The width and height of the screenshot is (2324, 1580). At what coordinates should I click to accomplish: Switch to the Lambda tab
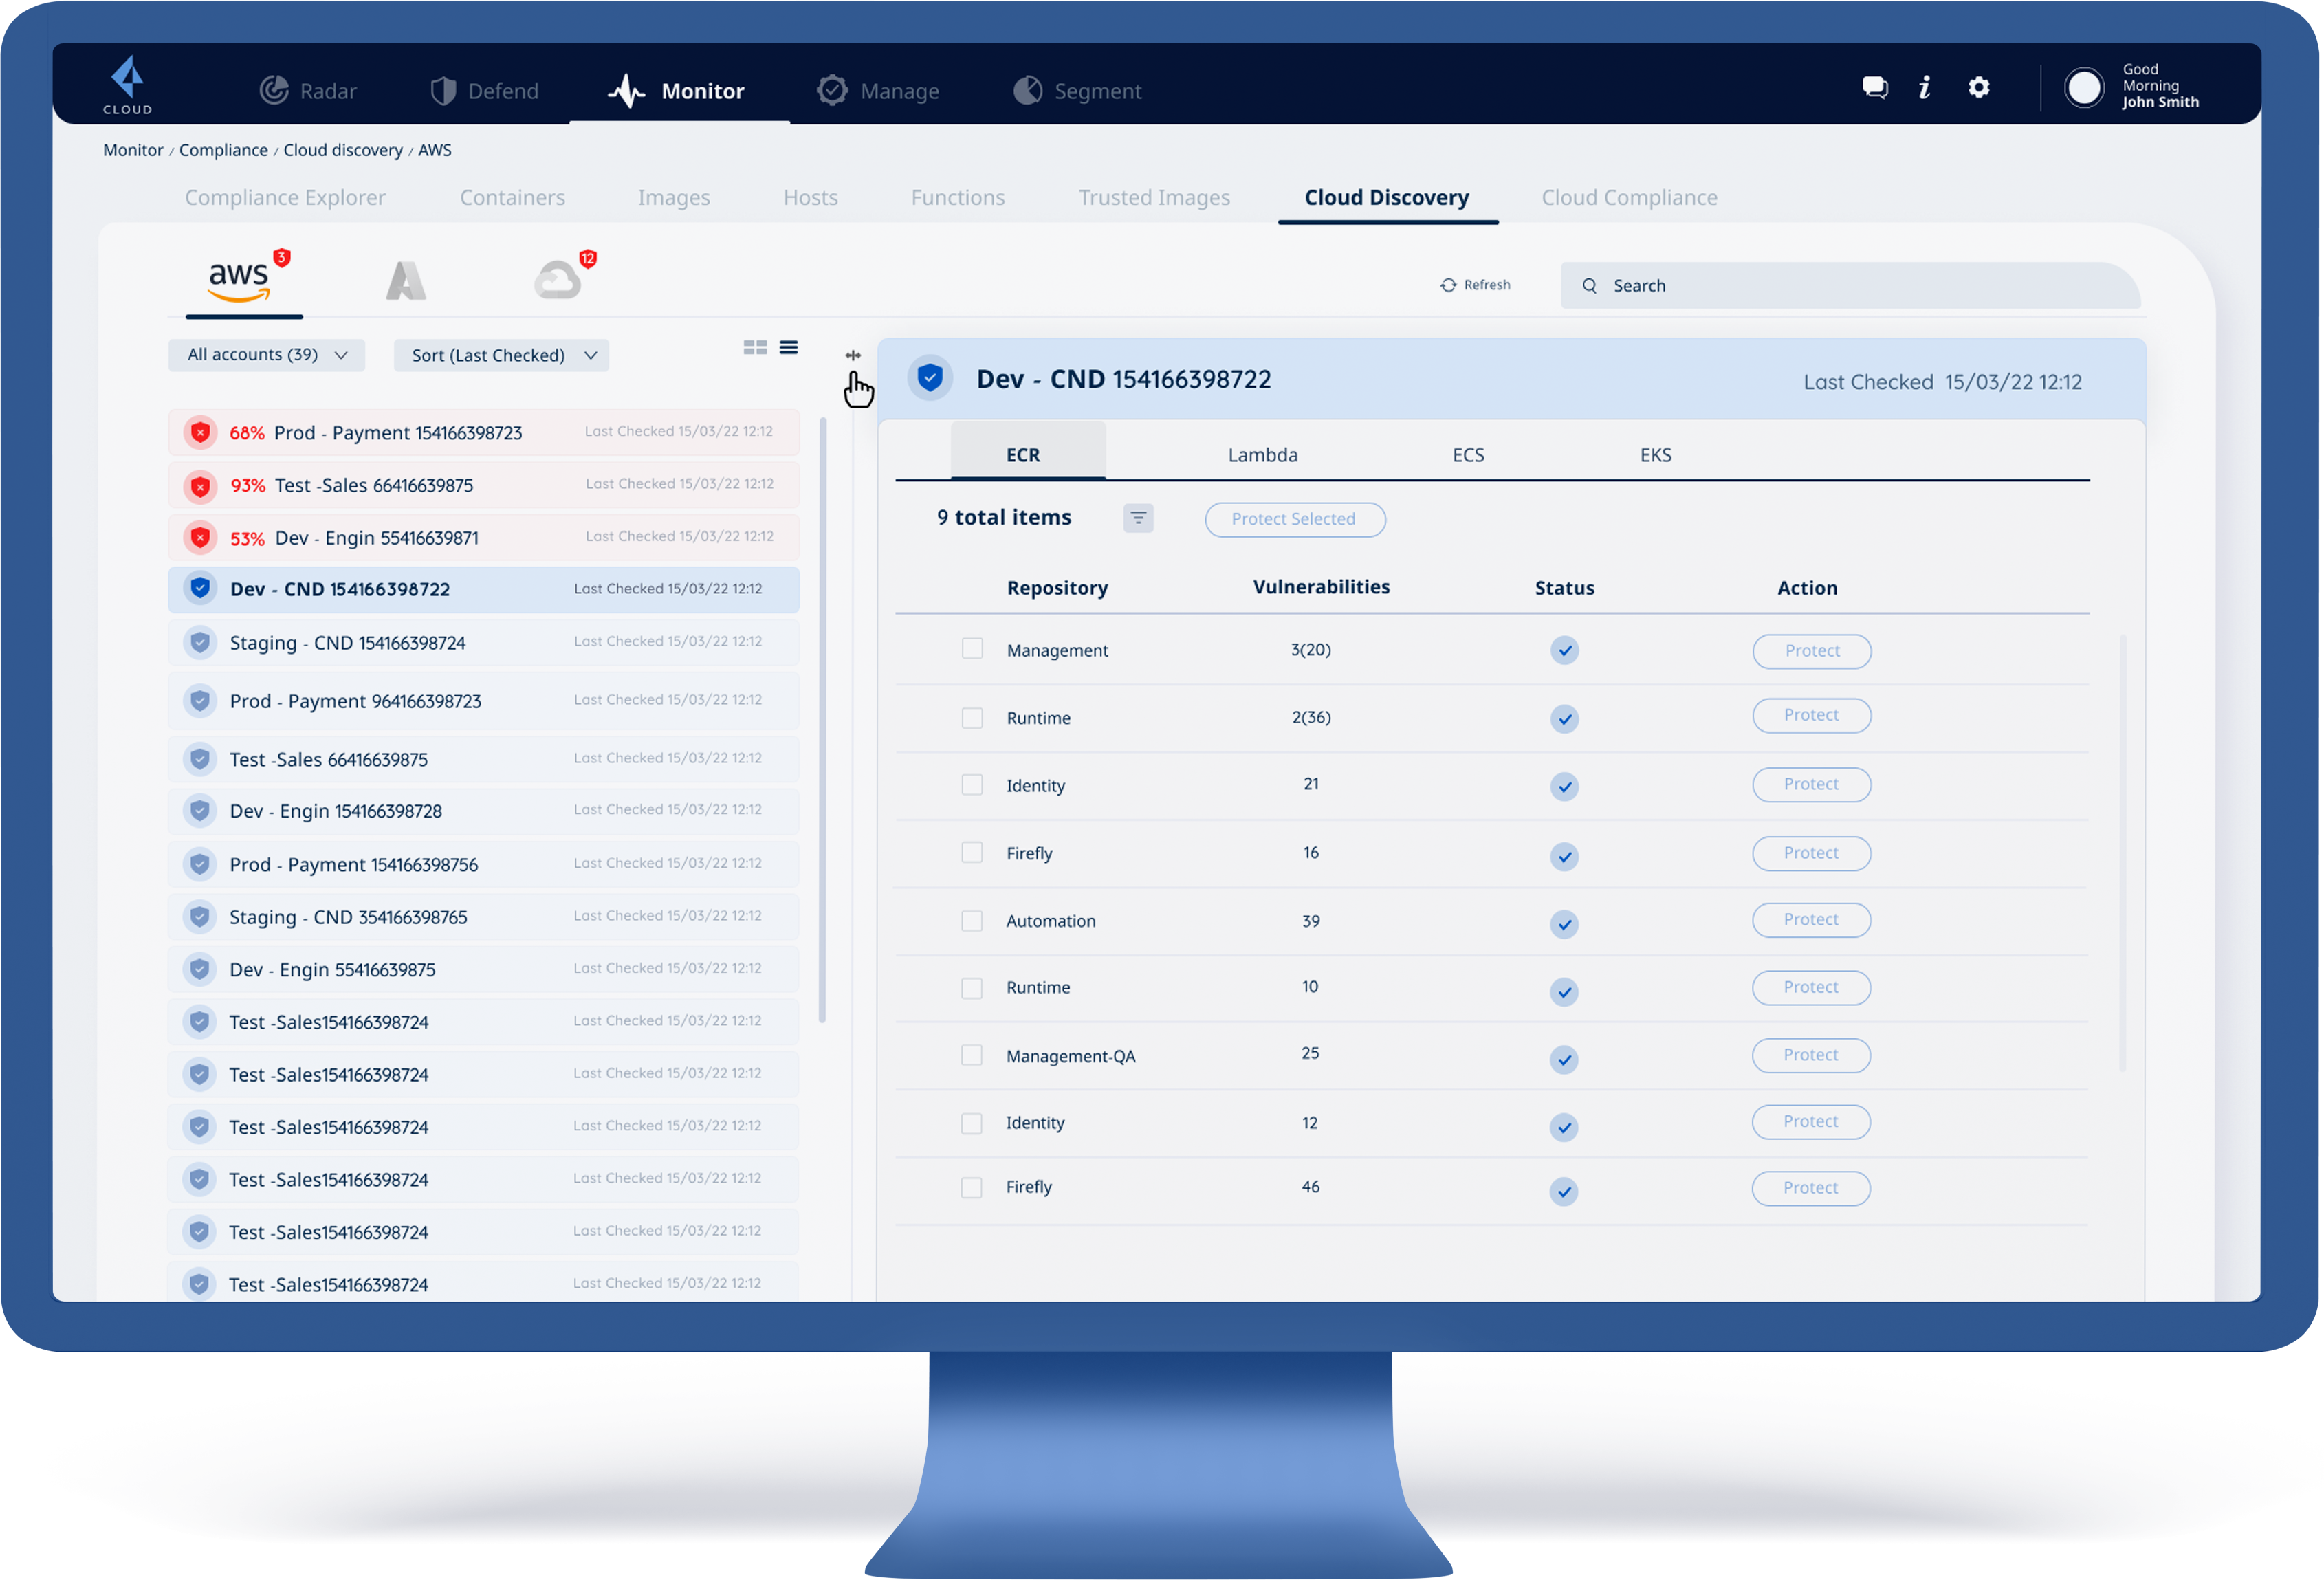(x=1262, y=455)
